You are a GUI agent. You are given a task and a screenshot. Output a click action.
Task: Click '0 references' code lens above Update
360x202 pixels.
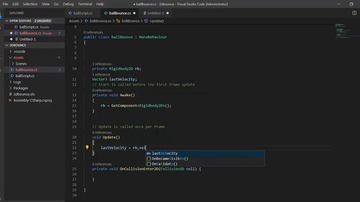(x=102, y=132)
